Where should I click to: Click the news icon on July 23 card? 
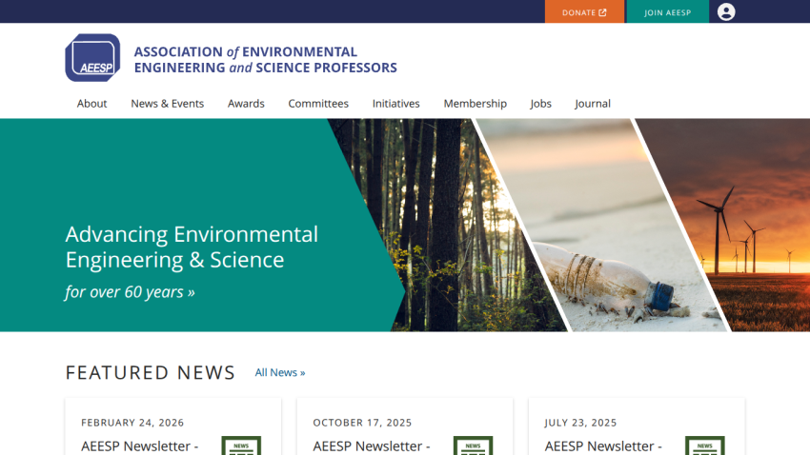click(x=705, y=445)
